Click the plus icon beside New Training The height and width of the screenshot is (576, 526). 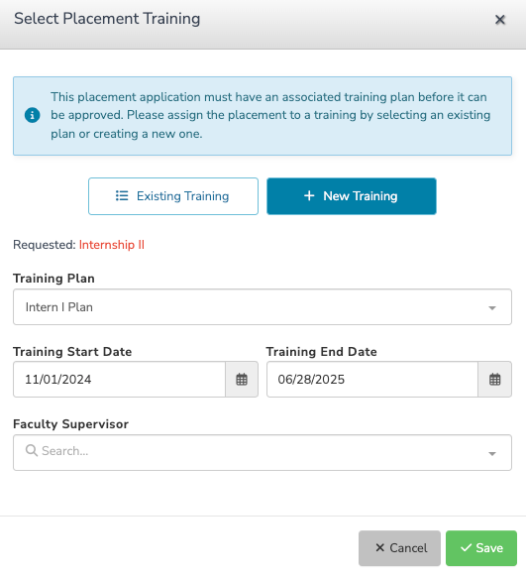coord(309,195)
